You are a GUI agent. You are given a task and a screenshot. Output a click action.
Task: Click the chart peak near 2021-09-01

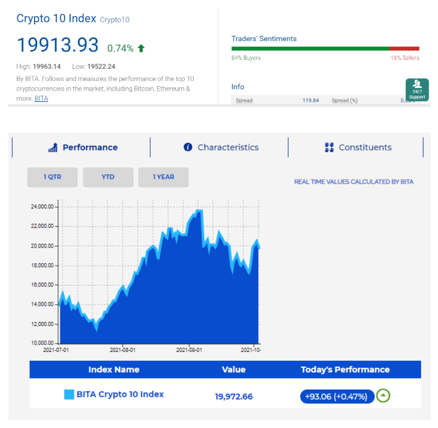click(199, 211)
